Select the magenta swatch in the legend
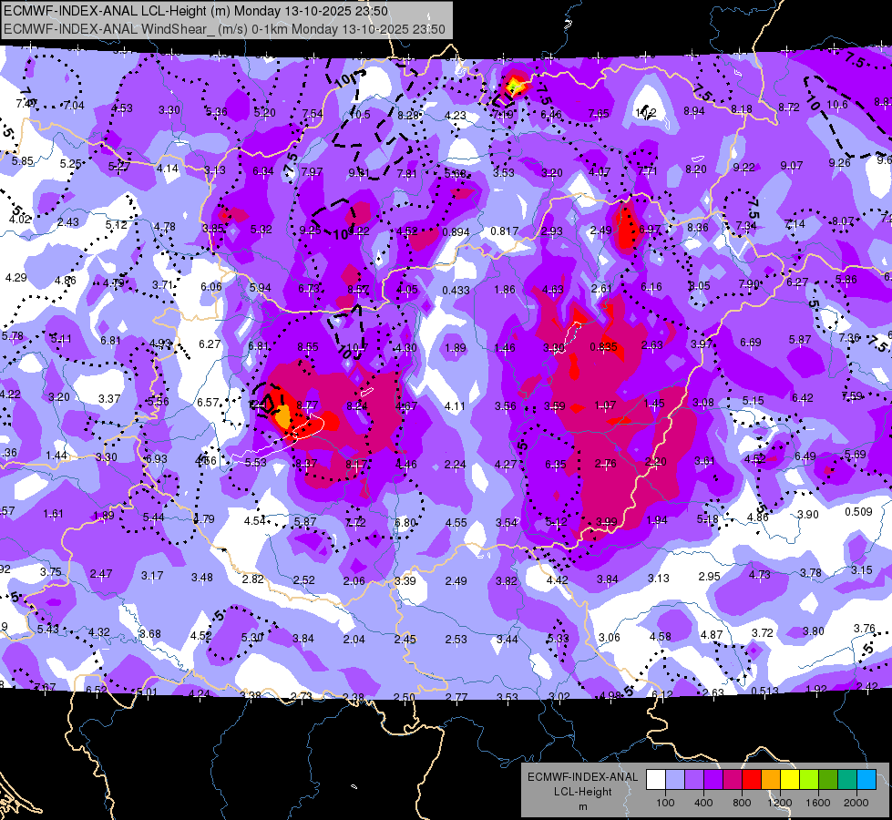 (x=732, y=779)
